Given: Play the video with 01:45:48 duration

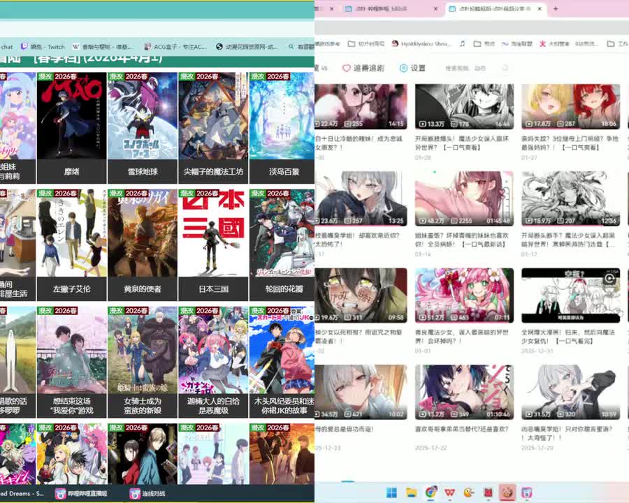Looking at the screenshot, I should click(464, 198).
